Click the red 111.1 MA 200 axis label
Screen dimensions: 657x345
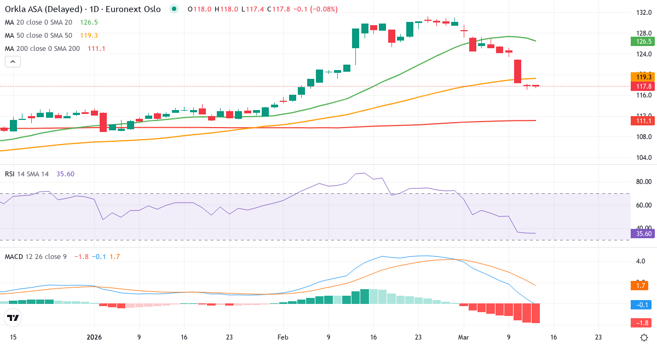click(x=643, y=120)
